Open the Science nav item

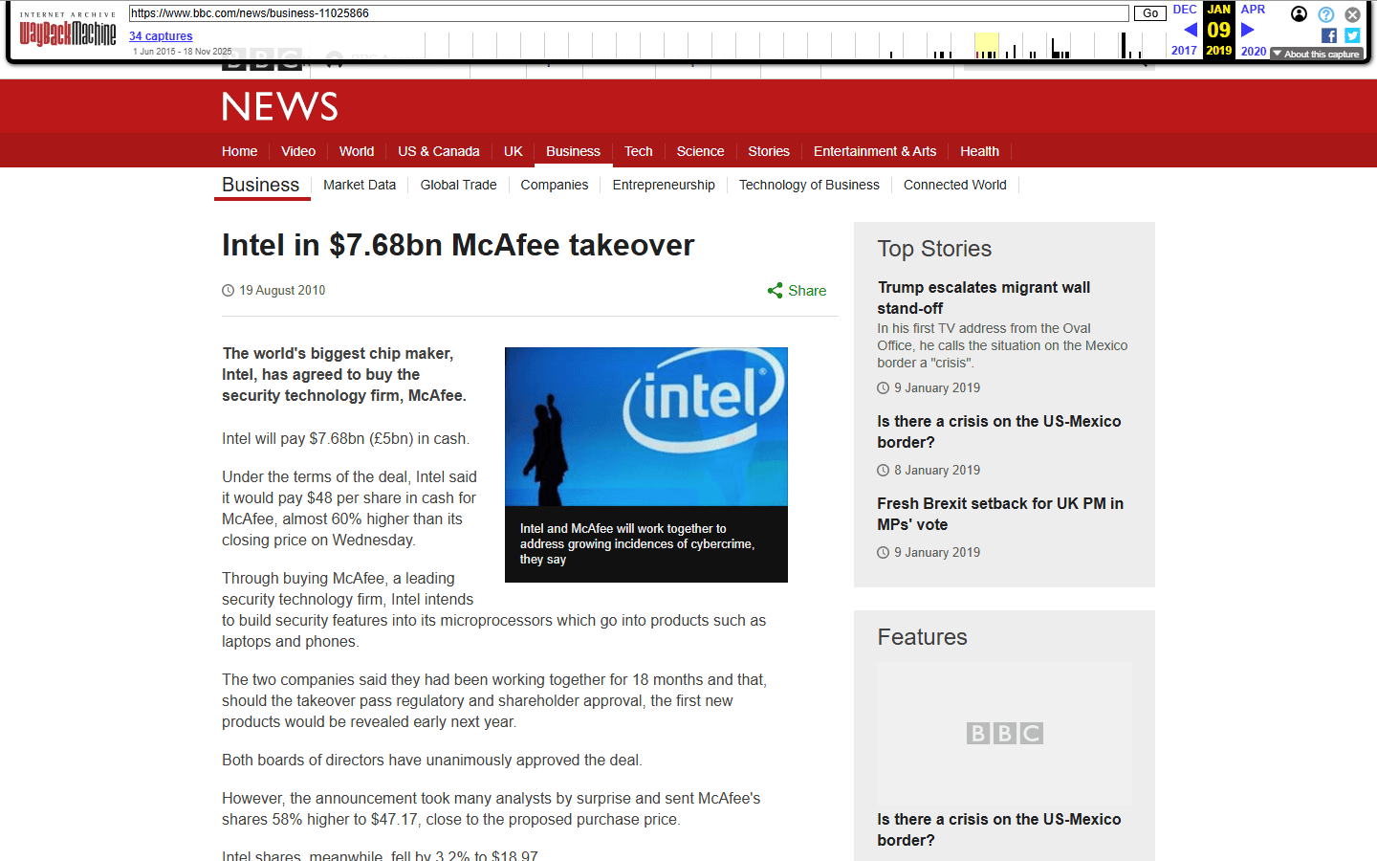tap(700, 151)
